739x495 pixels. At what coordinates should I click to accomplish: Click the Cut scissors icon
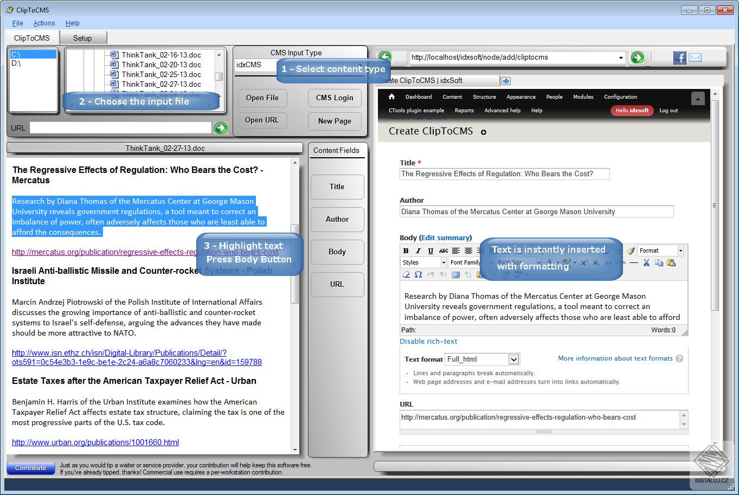pos(646,262)
